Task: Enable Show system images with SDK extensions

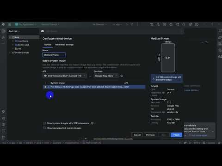Action: pos(44,123)
